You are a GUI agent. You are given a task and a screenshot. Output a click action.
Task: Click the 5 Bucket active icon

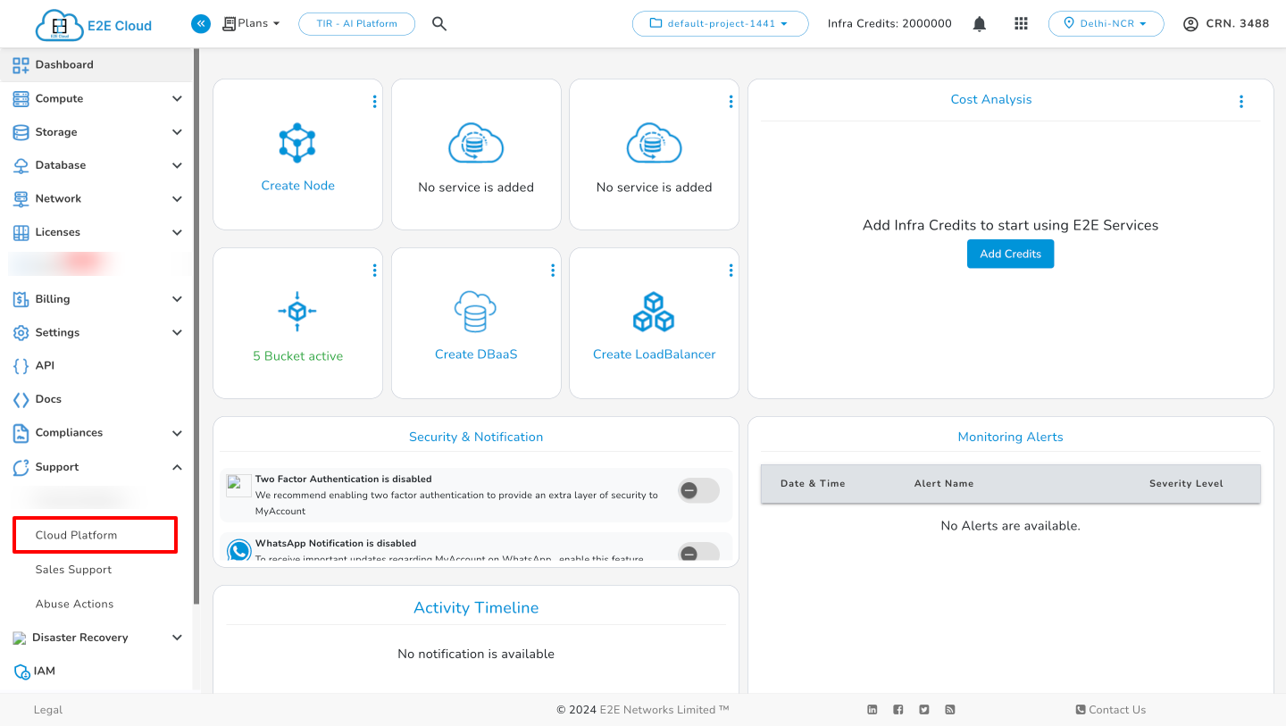pos(297,311)
